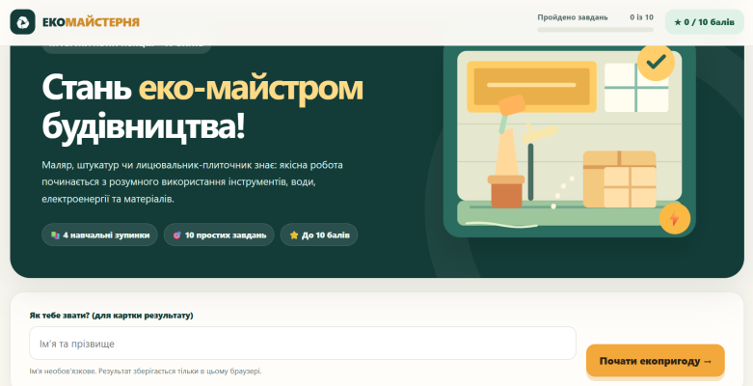
Task: Click the hero description paragraph about 'Маляр, штукатур'
Action: point(193,182)
